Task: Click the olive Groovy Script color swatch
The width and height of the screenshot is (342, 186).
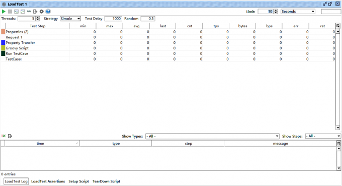Action: click(3, 48)
